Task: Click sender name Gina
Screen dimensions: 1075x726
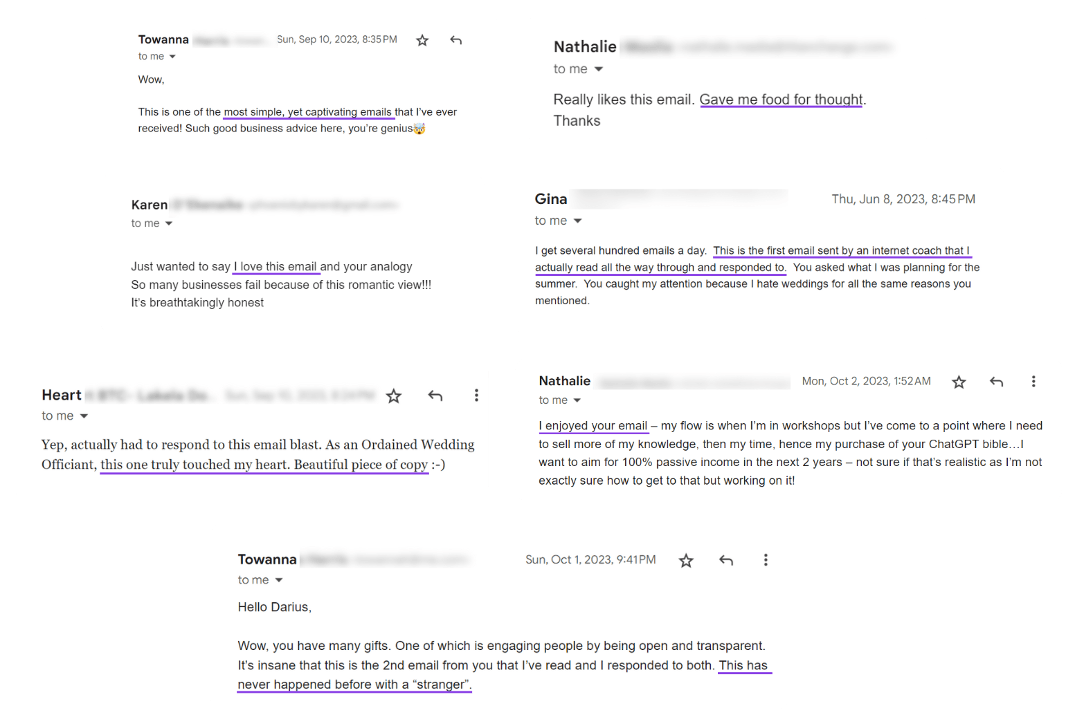Action: [551, 199]
